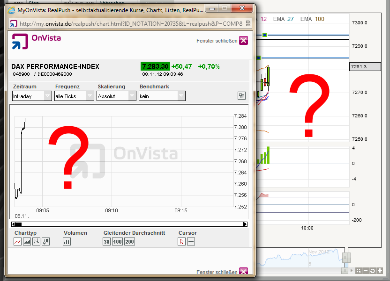Image resolution: width=390 pixels, height=281 pixels.
Task: Select the line chart type icon
Action: coord(18,241)
